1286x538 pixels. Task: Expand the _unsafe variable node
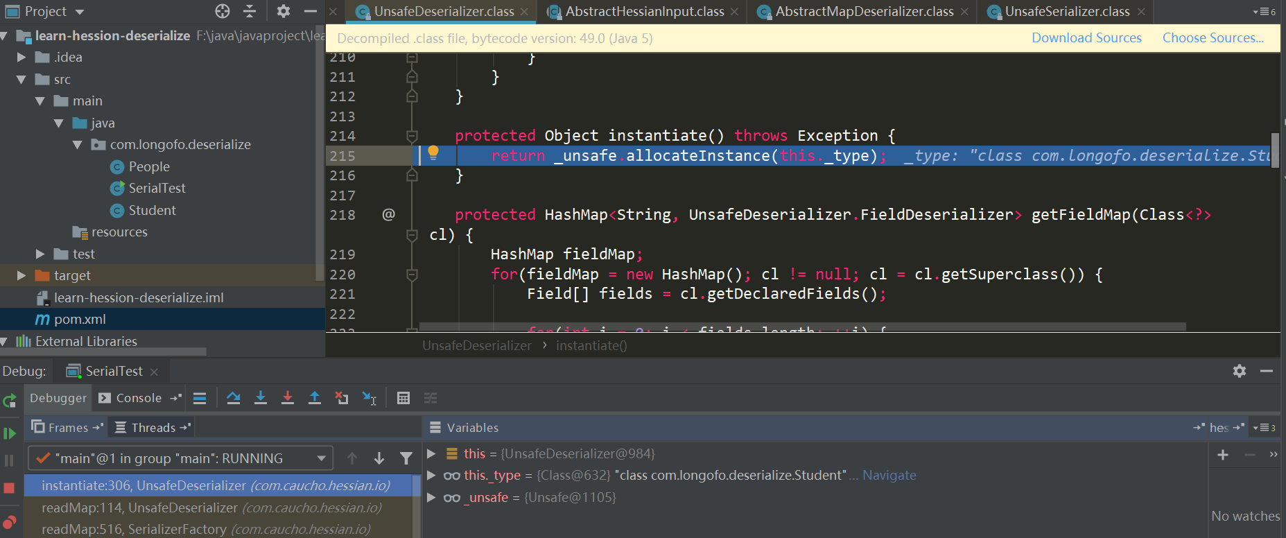click(x=431, y=497)
